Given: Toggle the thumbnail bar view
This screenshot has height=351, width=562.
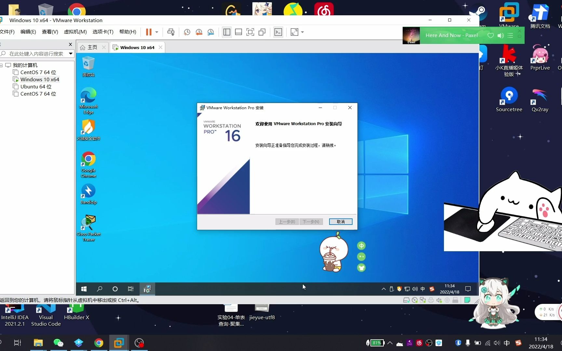Looking at the screenshot, I should coord(238,32).
